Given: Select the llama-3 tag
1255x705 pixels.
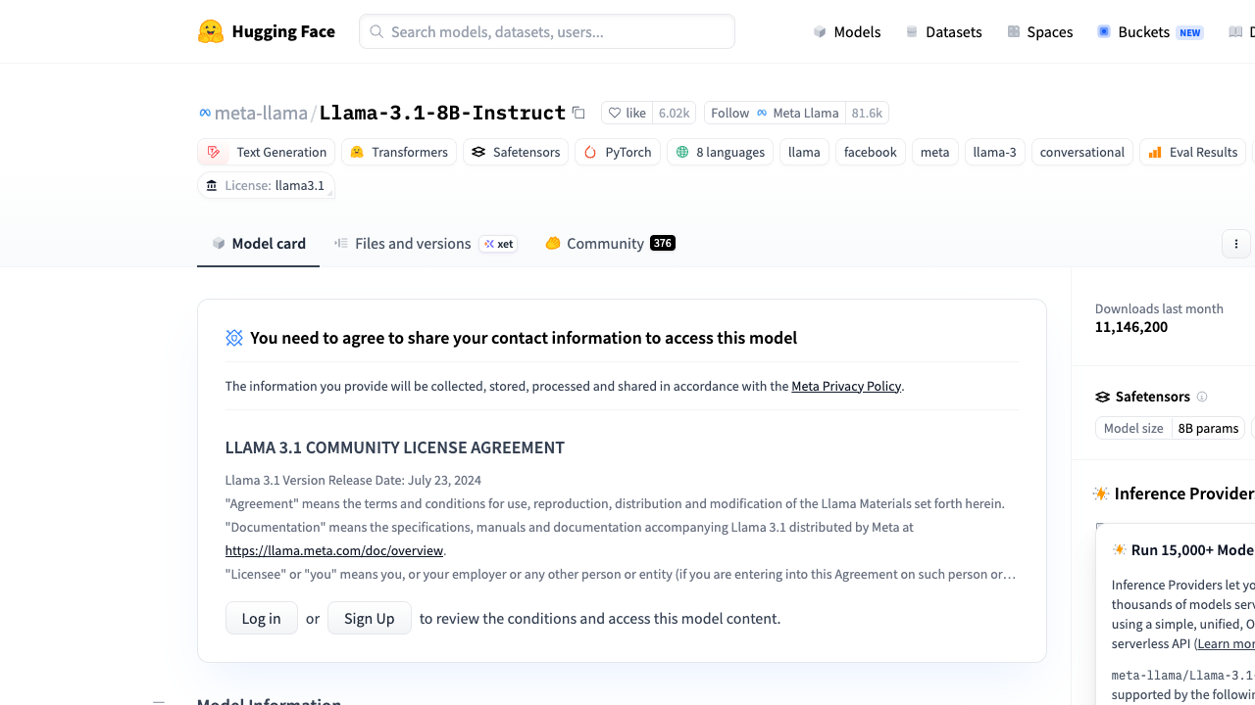Looking at the screenshot, I should tap(994, 152).
